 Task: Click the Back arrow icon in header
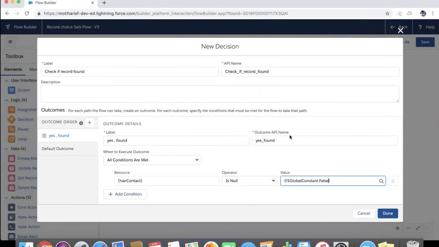click(392, 27)
